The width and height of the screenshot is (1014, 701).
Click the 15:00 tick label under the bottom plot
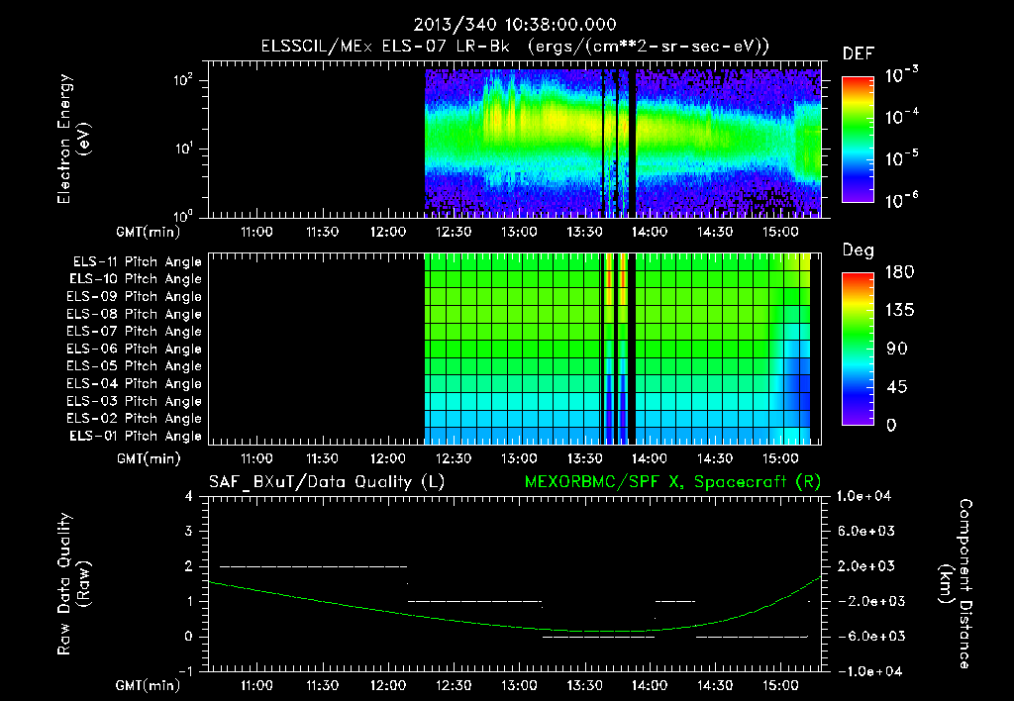[x=780, y=685]
